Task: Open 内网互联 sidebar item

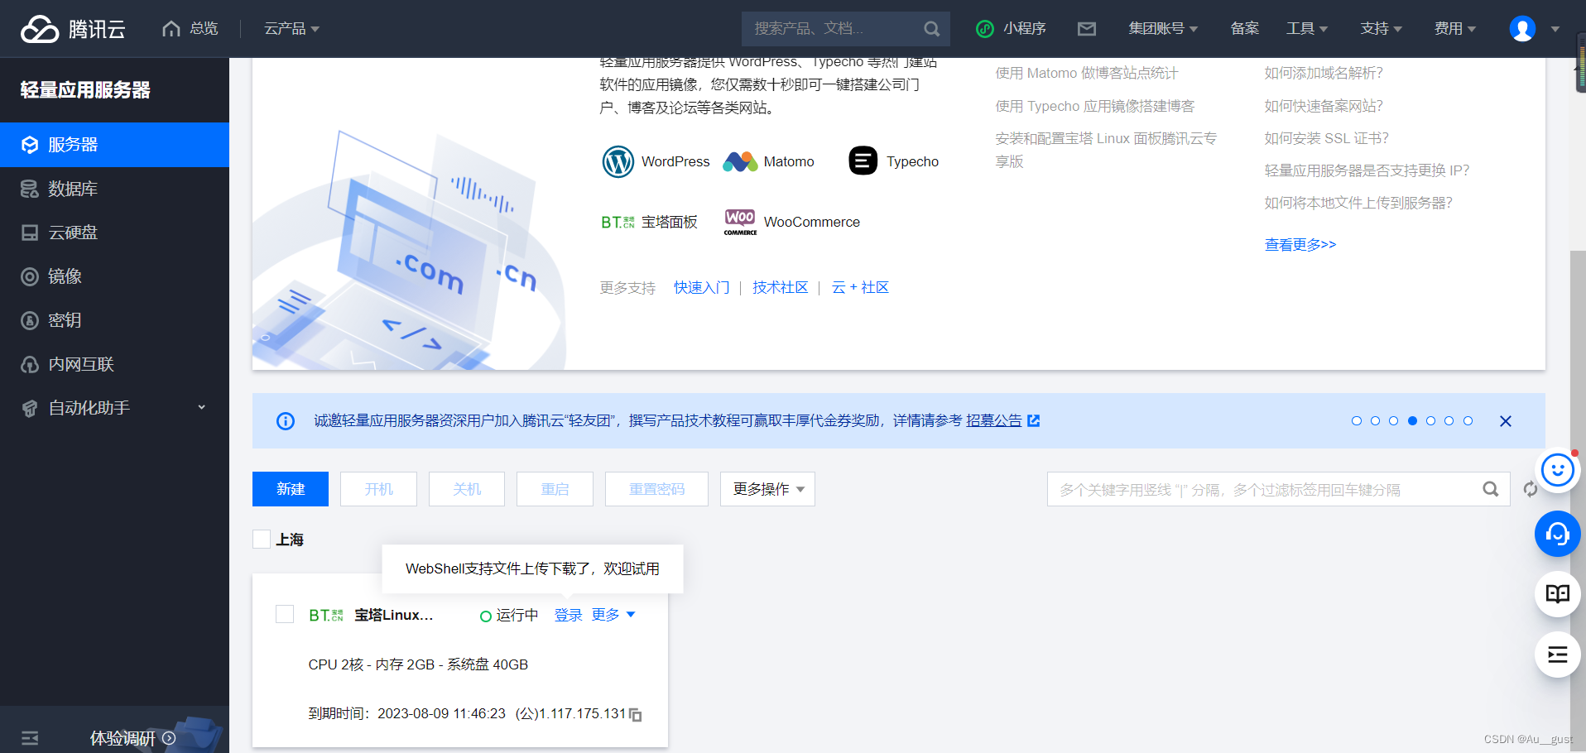Action: (114, 364)
